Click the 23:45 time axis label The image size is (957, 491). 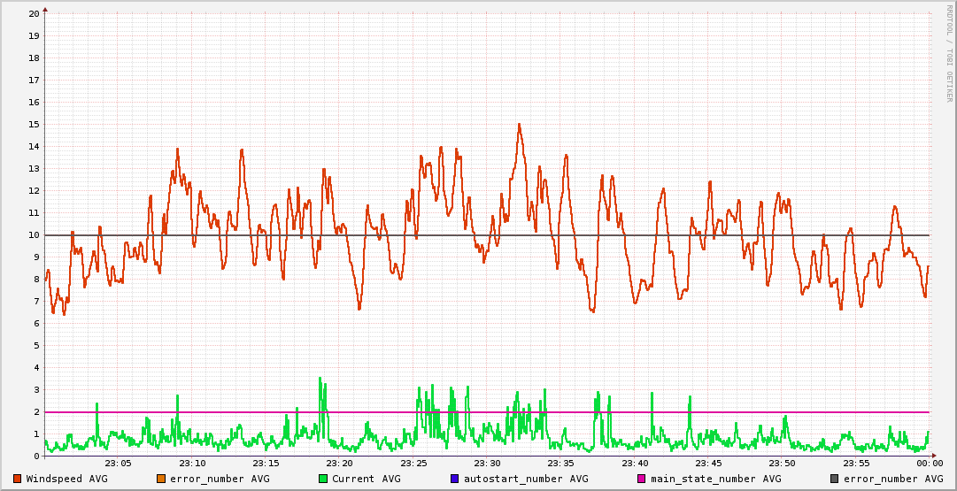click(x=708, y=464)
